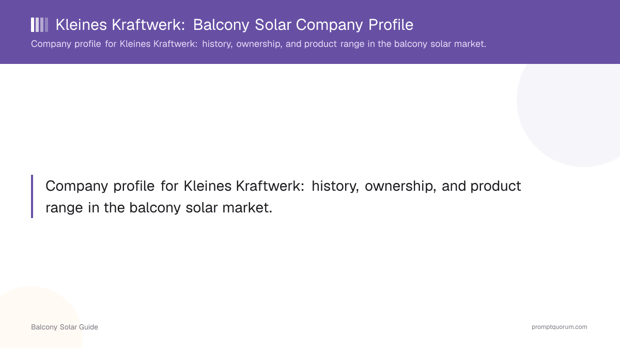Click "Balcony Solar Company Profile" in title
The image size is (620, 348).
[x=303, y=25]
